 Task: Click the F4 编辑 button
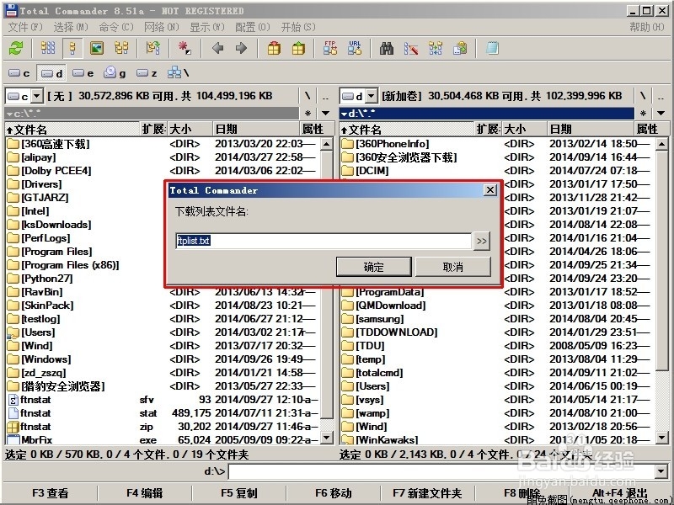point(144,493)
